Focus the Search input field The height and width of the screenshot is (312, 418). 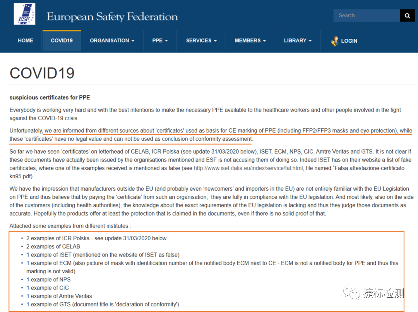[367, 16]
